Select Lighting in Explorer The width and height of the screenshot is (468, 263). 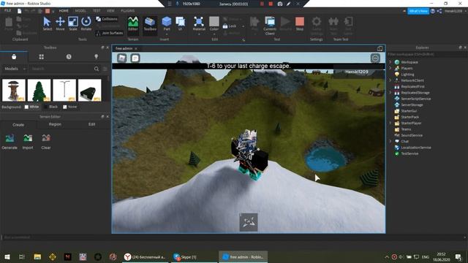pos(407,75)
